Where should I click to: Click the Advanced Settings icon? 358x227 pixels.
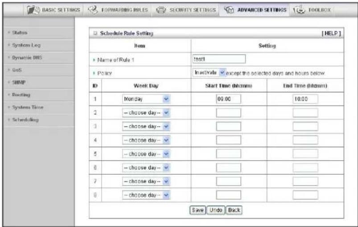229,10
